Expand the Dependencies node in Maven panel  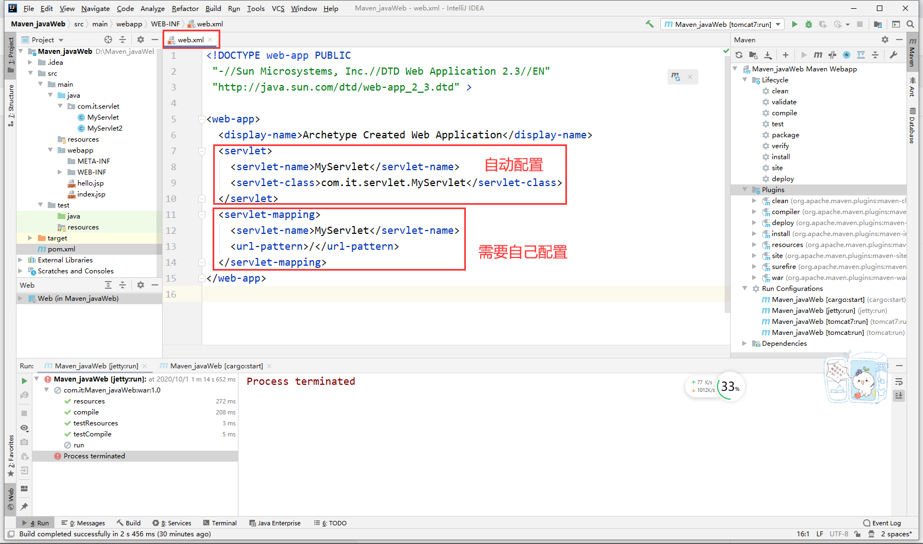(x=744, y=343)
